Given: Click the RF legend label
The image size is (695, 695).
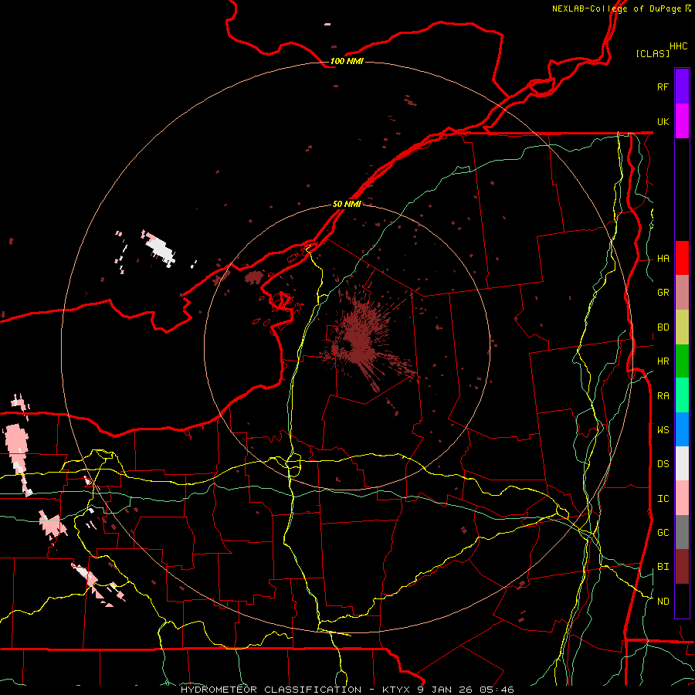Looking at the screenshot, I should (663, 86).
